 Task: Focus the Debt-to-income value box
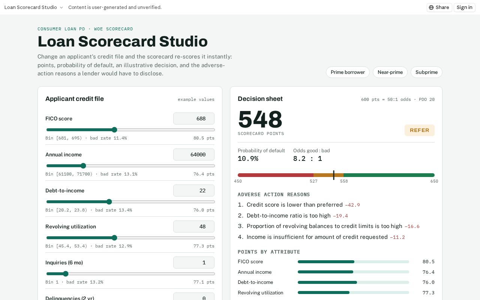point(194,190)
